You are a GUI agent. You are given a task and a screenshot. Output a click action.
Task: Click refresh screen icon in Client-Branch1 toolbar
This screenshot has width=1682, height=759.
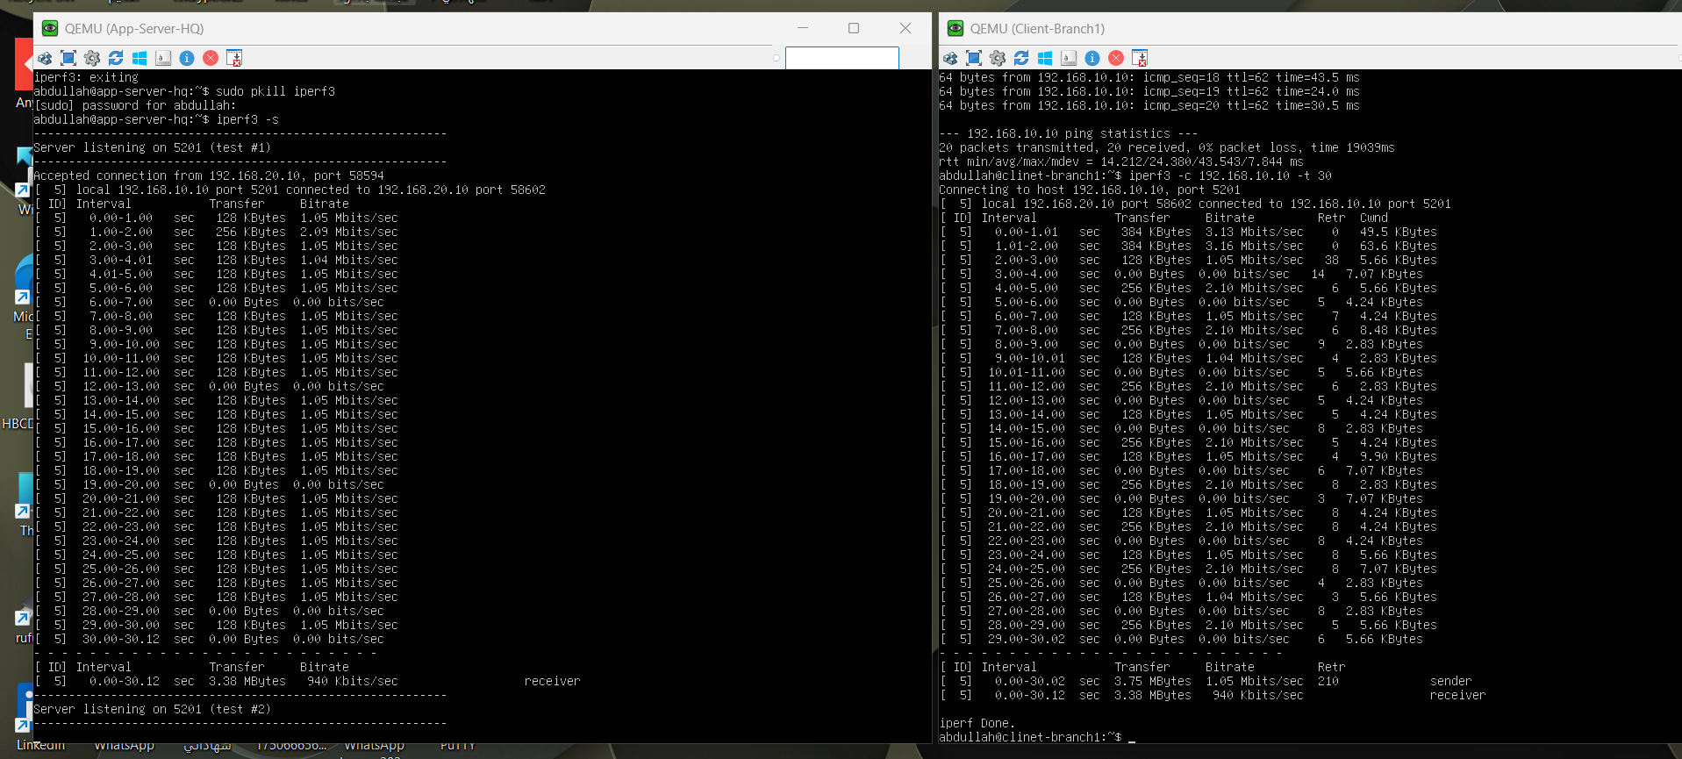[x=1021, y=58]
